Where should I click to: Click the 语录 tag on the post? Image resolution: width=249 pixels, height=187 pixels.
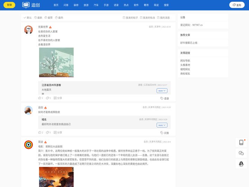pos(165,98)
